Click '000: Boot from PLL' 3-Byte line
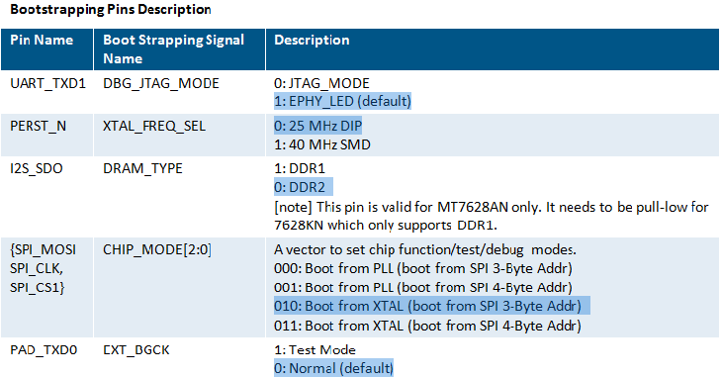 (x=423, y=268)
